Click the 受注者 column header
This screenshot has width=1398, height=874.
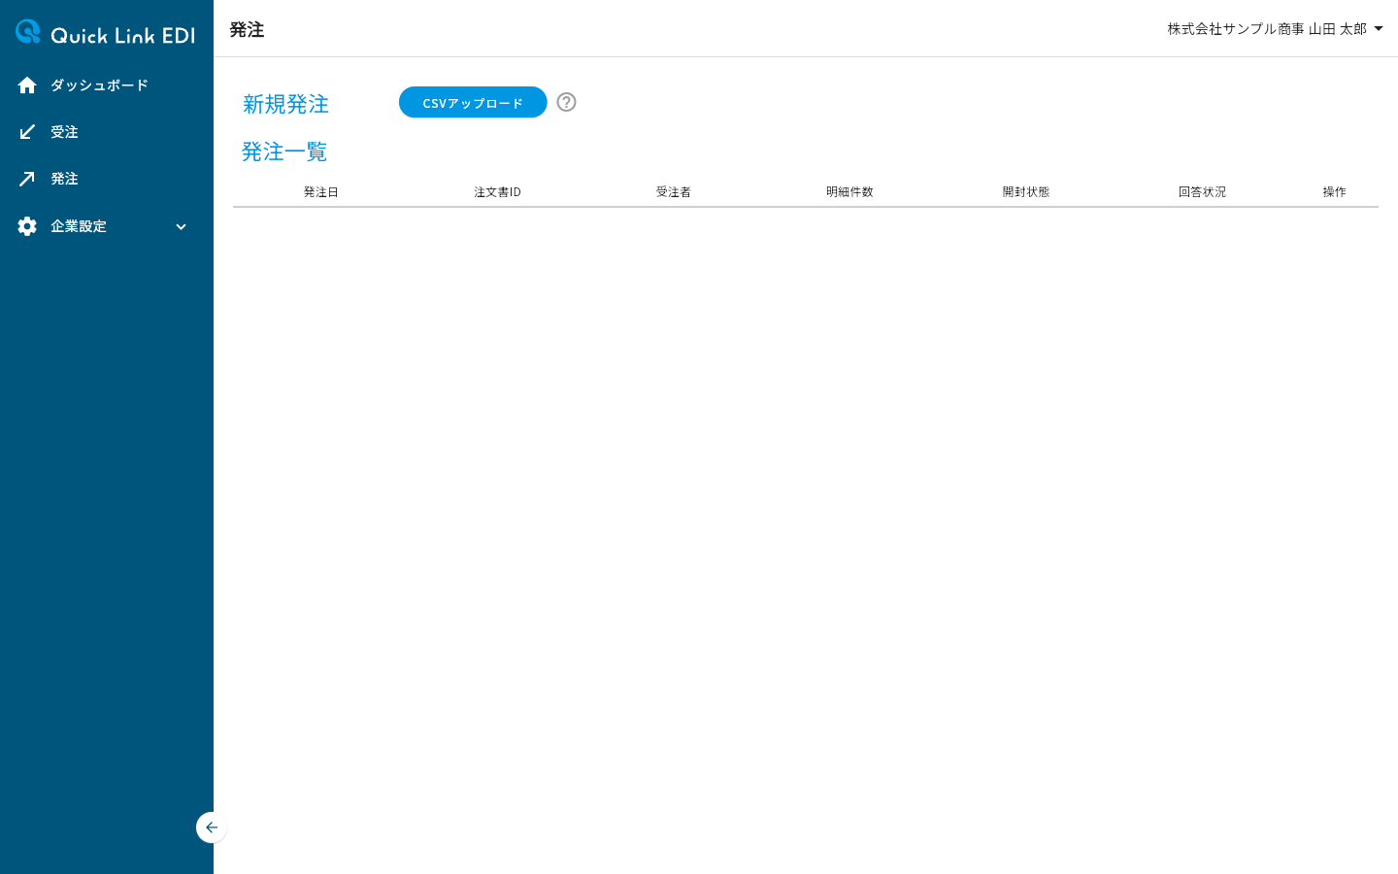tap(674, 192)
